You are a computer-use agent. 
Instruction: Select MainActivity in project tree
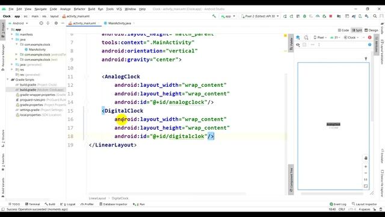tap(35, 49)
